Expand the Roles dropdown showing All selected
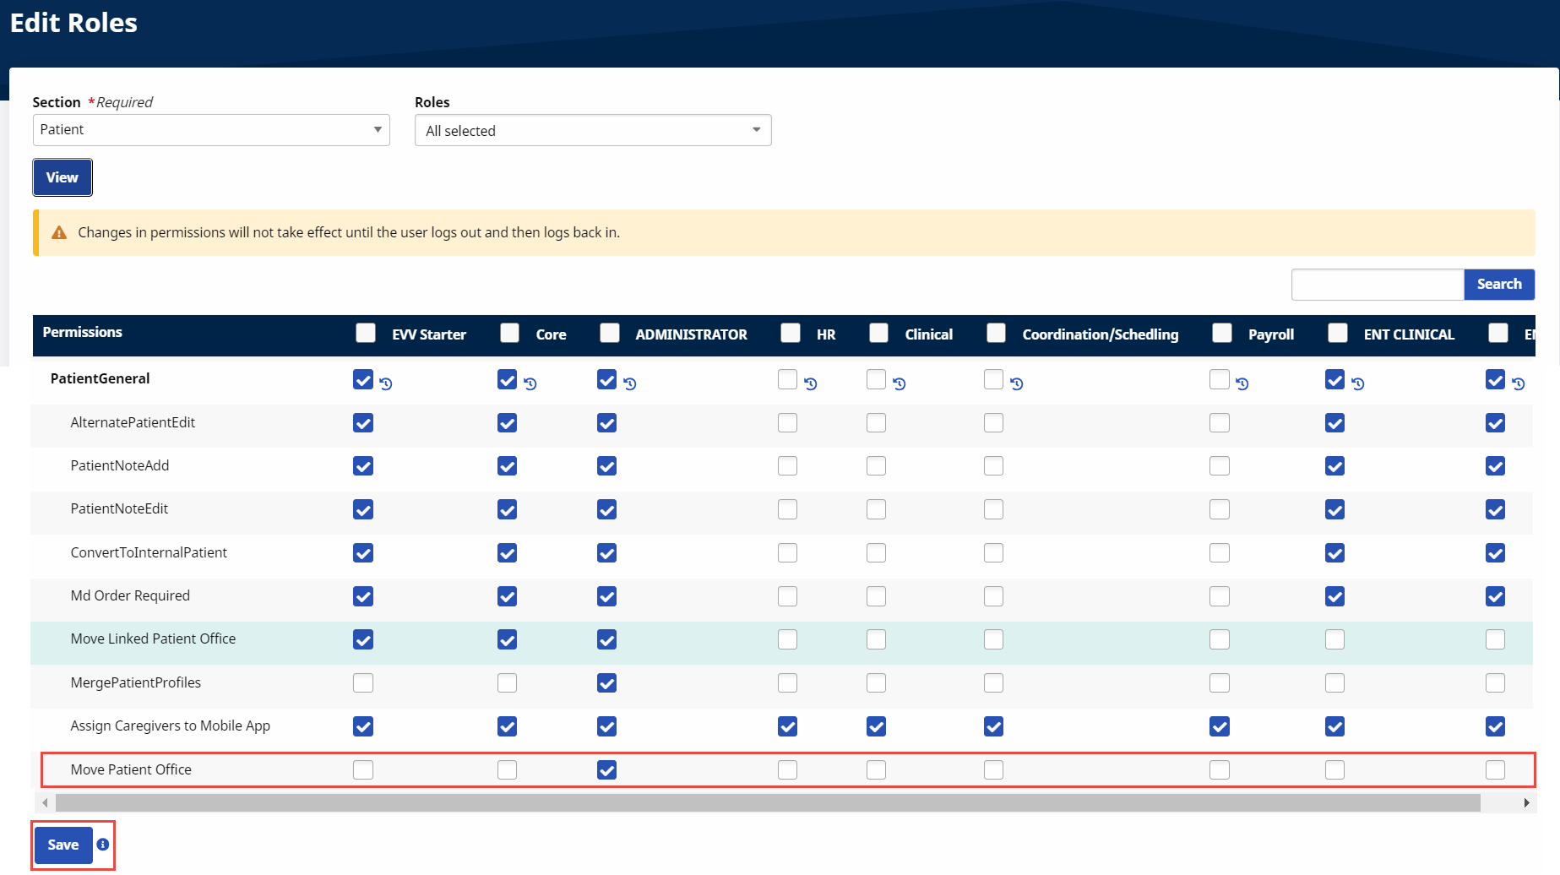 (x=592, y=131)
